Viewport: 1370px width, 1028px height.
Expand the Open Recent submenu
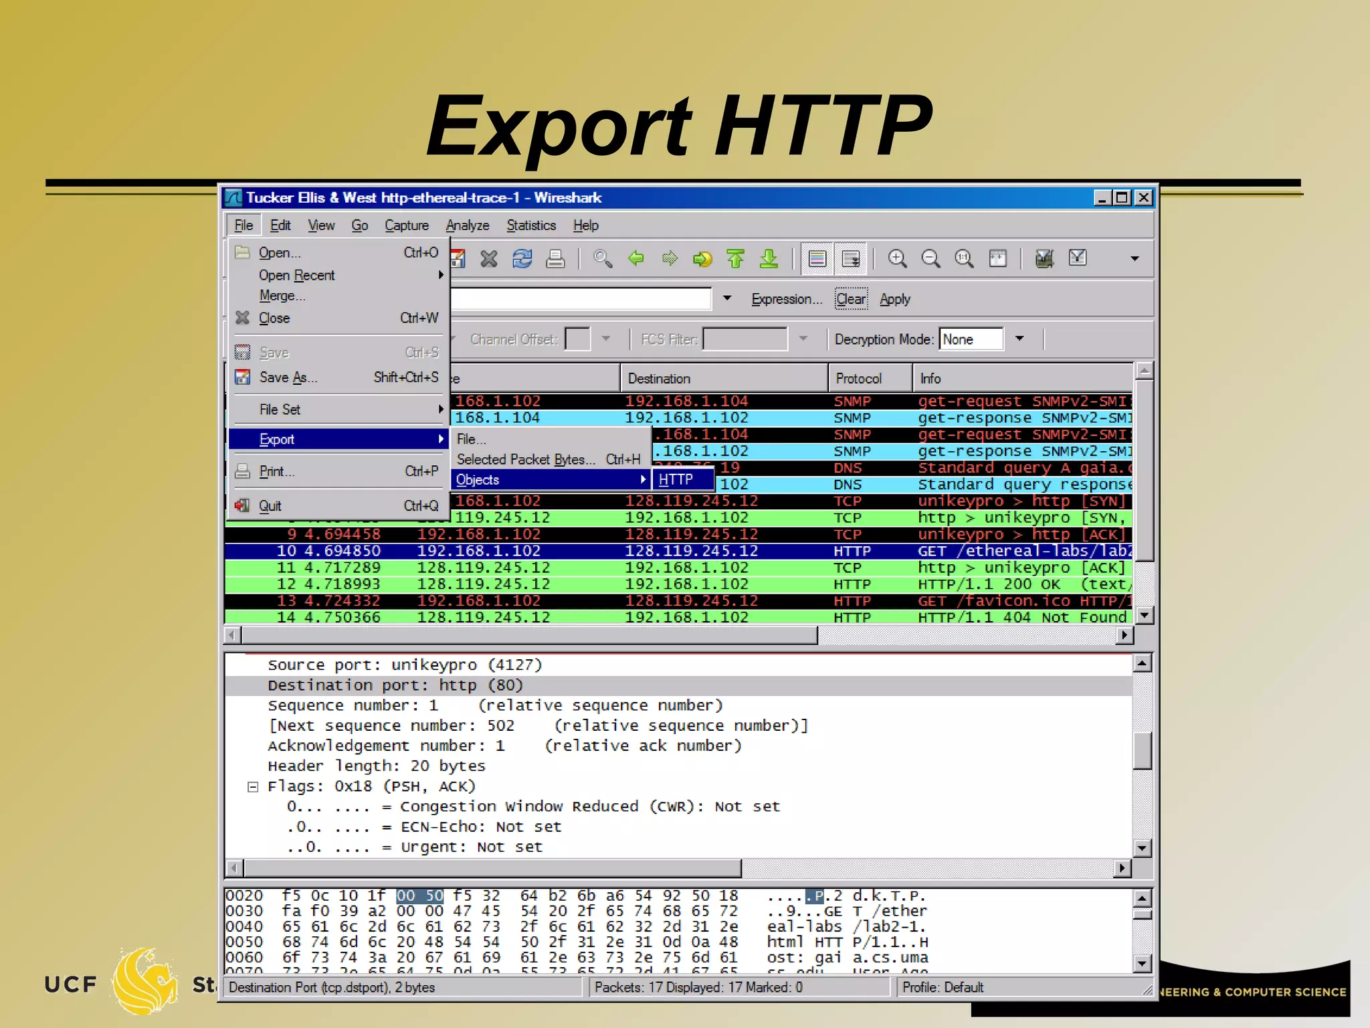tap(338, 275)
